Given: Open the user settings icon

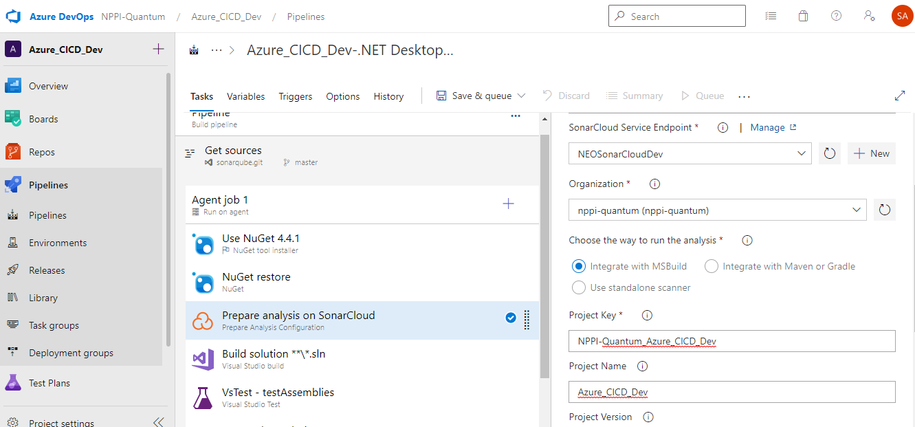Looking at the screenshot, I should tap(870, 16).
